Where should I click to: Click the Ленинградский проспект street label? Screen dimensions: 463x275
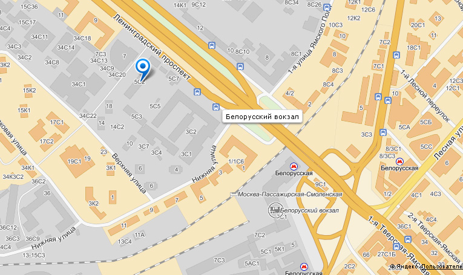point(152,48)
